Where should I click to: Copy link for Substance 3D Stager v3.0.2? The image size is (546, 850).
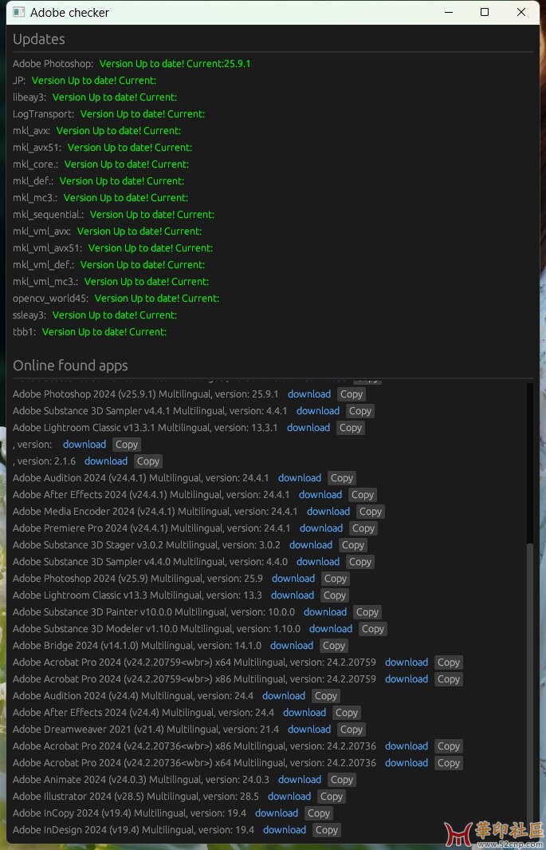tap(353, 545)
